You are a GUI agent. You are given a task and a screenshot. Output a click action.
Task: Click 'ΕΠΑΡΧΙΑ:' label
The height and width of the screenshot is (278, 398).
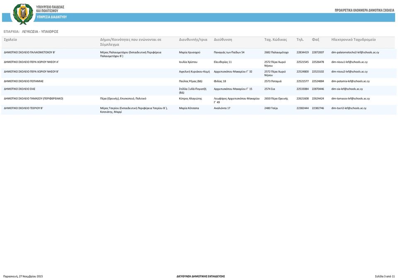(12, 32)
